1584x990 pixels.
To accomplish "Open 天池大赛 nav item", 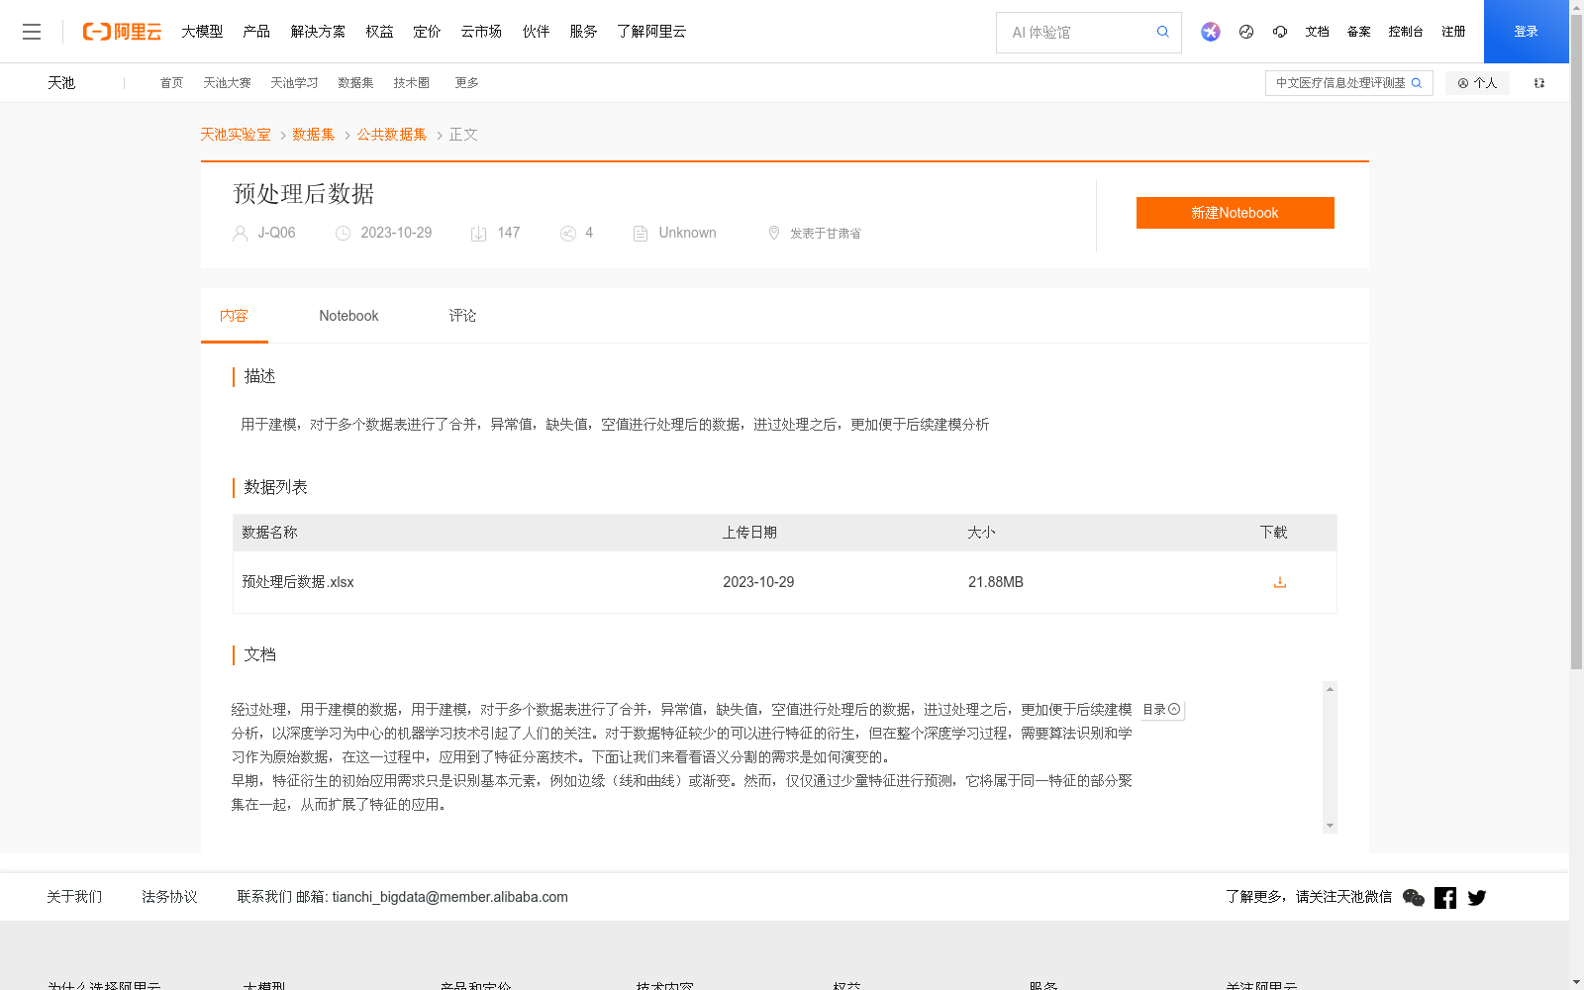I will click(227, 83).
